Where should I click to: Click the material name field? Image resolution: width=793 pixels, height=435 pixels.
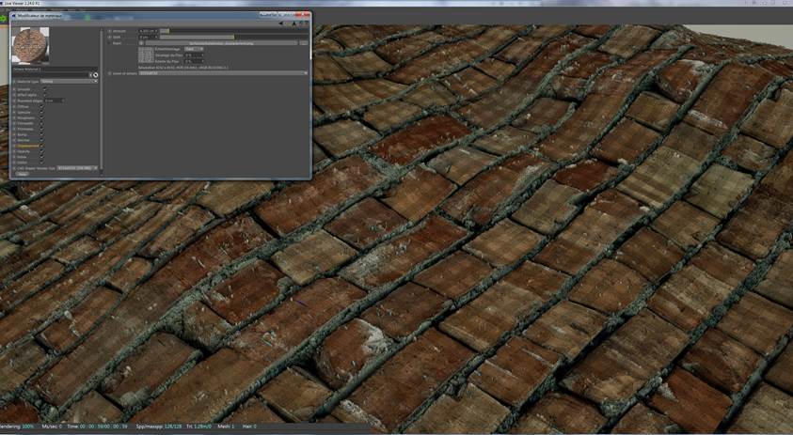55,70
